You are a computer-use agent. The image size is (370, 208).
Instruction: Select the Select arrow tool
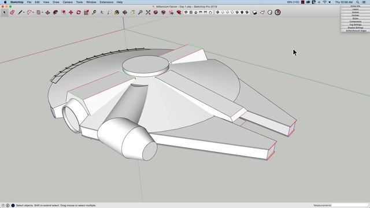[x=4, y=12]
